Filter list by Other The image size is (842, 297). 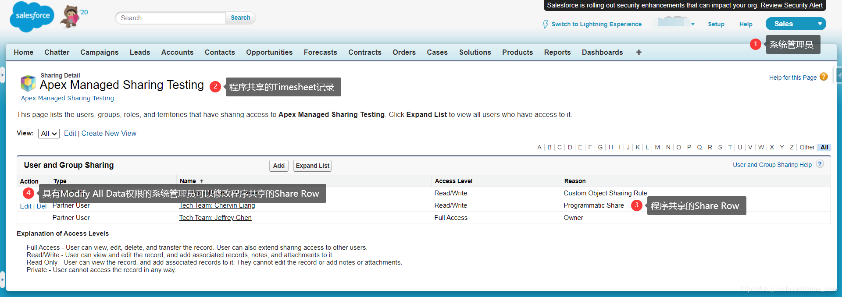(807, 147)
